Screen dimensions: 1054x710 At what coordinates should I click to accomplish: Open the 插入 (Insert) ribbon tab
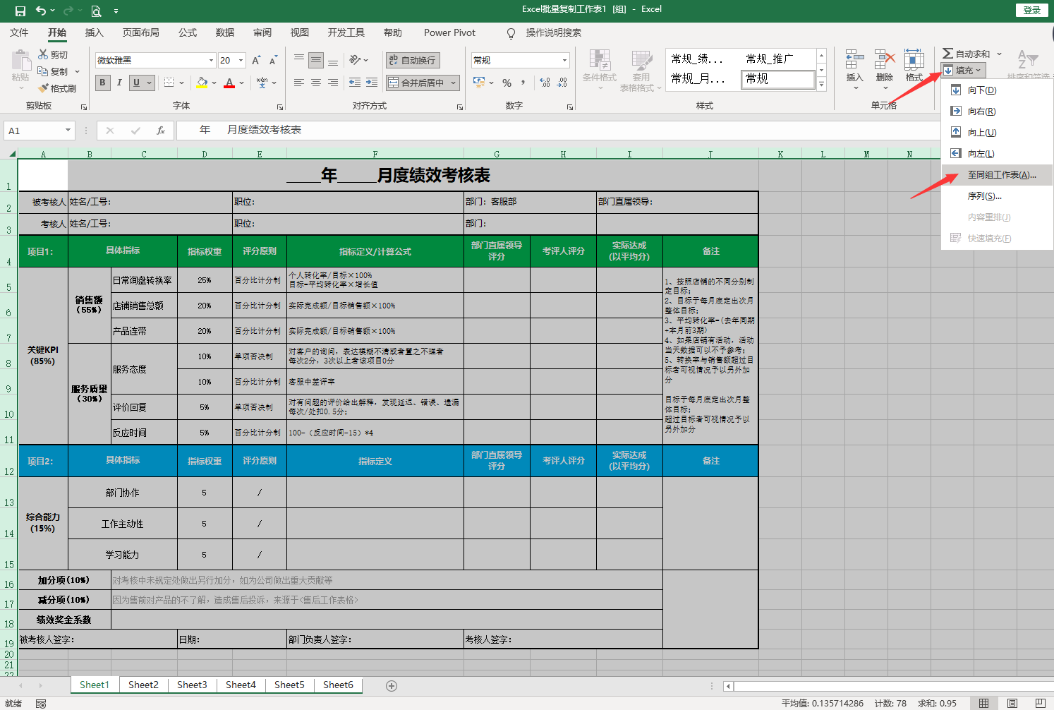tap(94, 32)
